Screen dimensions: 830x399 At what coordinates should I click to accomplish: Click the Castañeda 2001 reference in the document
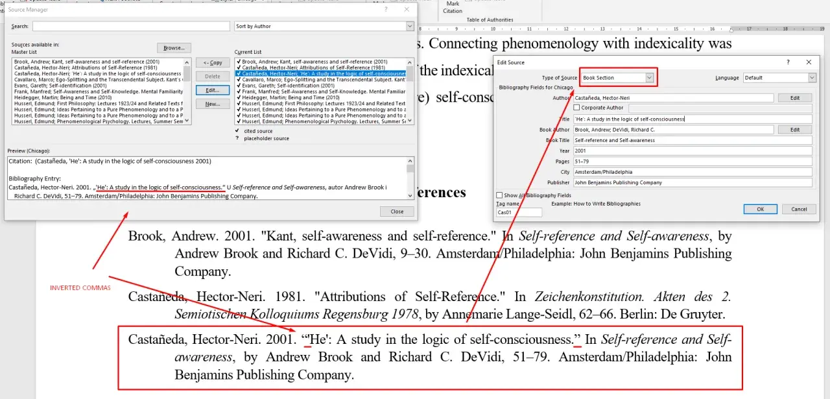coord(430,357)
